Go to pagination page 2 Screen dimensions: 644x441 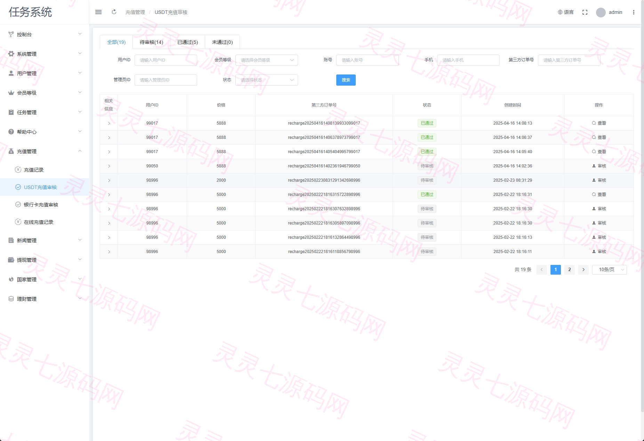coord(570,270)
